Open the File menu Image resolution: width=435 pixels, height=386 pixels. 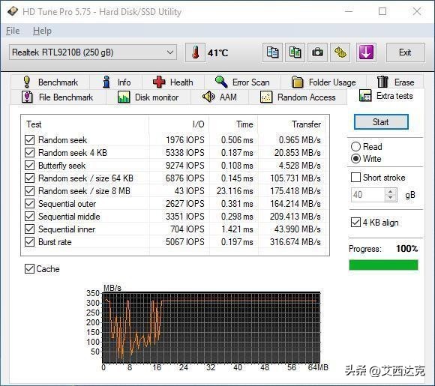pyautogui.click(x=13, y=31)
